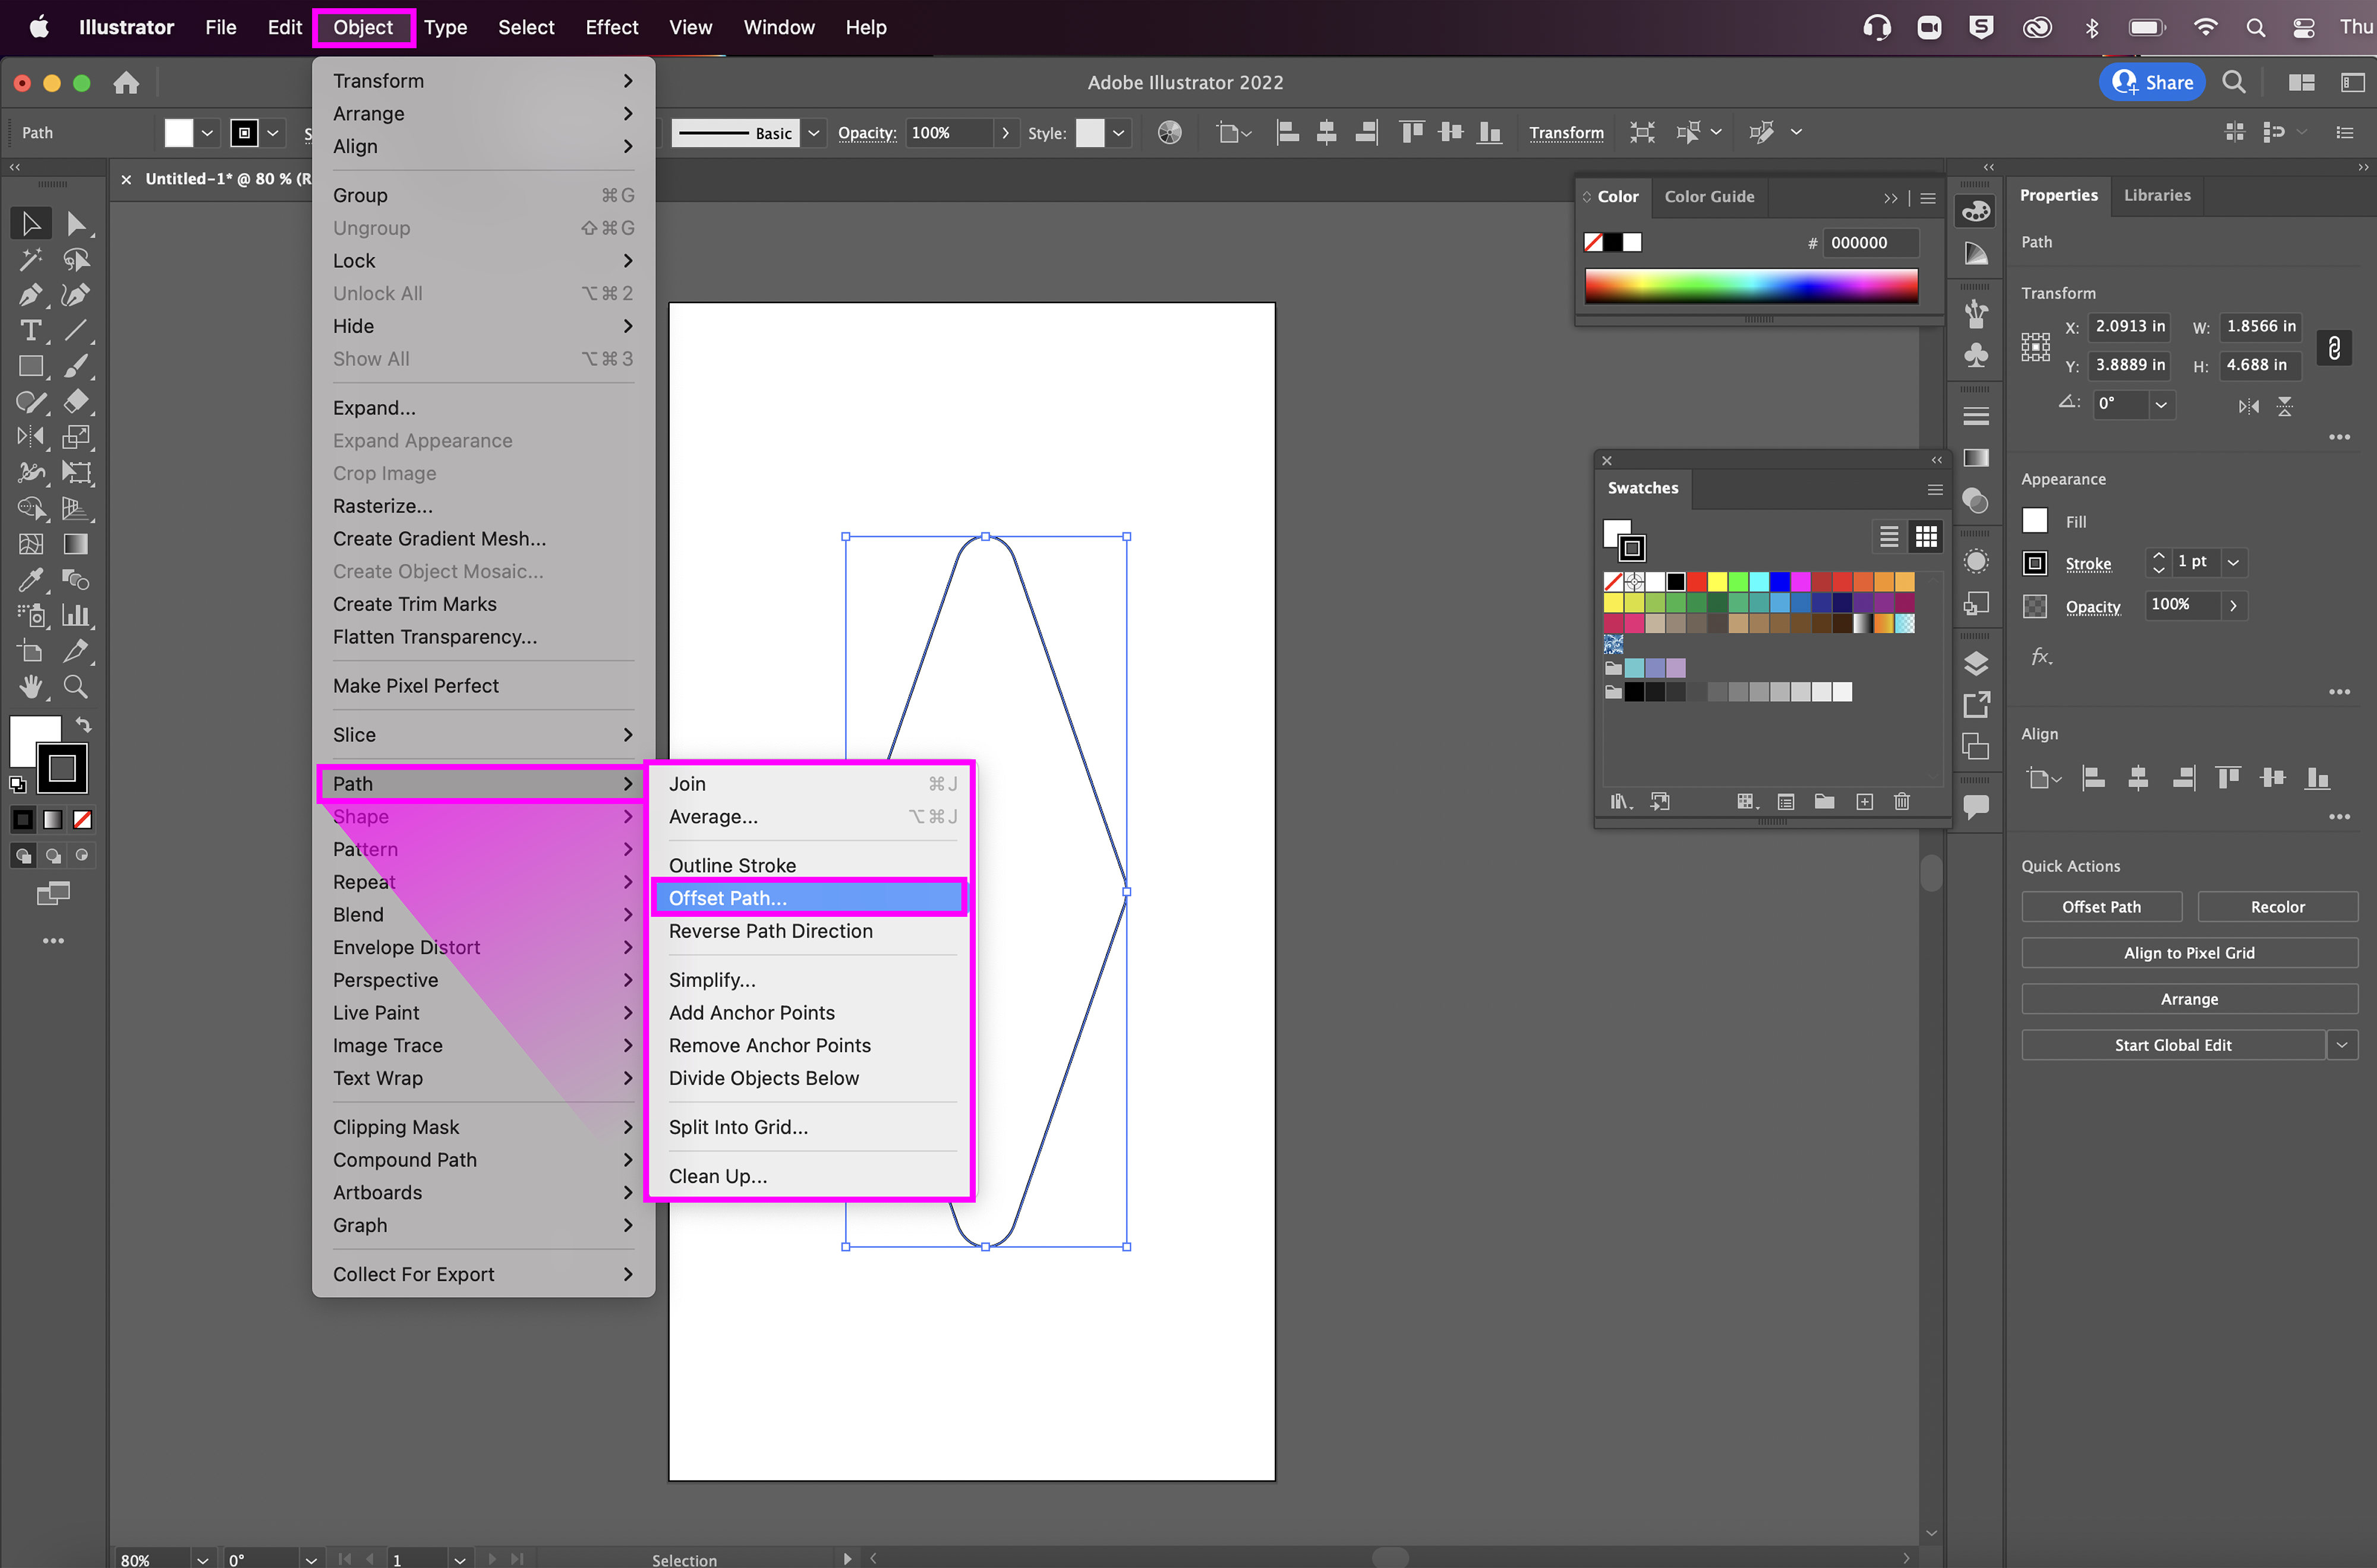Toggle constrain width and height proportions

point(2334,347)
